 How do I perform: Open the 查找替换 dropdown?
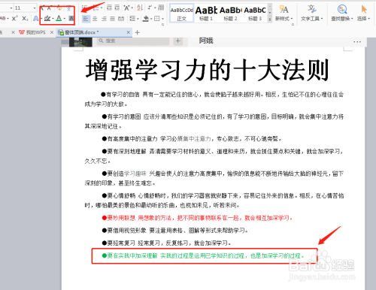coord(342,13)
